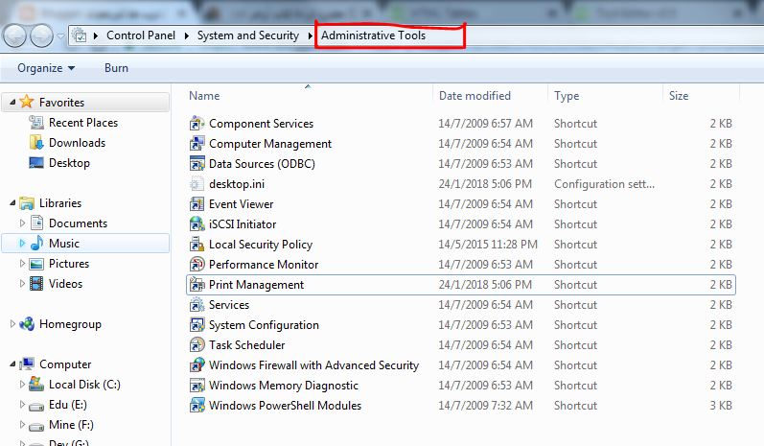
Task: Click the Recent Places icon
Action: (x=36, y=123)
